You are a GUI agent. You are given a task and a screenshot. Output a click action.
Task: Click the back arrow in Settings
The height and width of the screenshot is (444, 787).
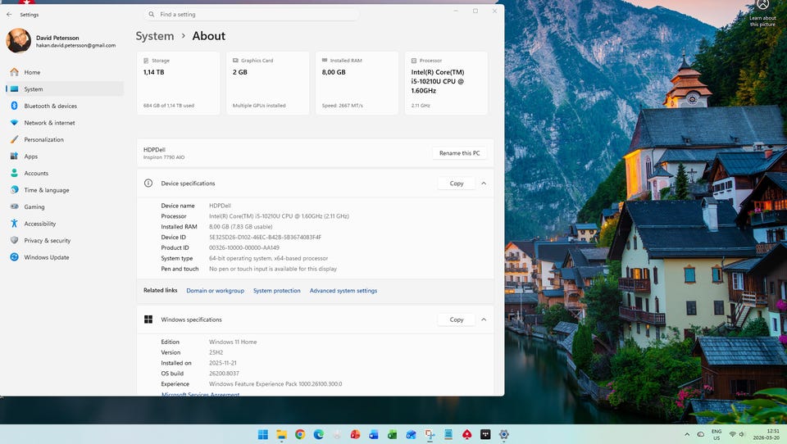[x=9, y=15]
